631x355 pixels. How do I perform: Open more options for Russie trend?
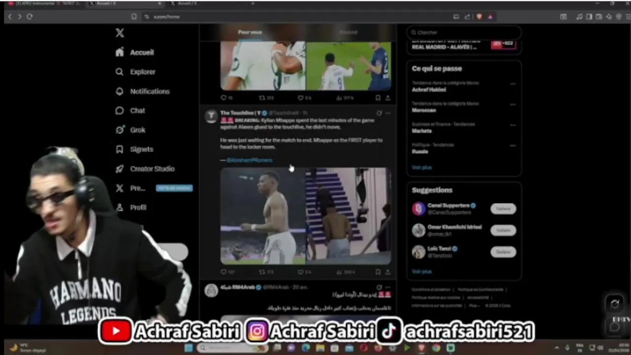tap(513, 146)
